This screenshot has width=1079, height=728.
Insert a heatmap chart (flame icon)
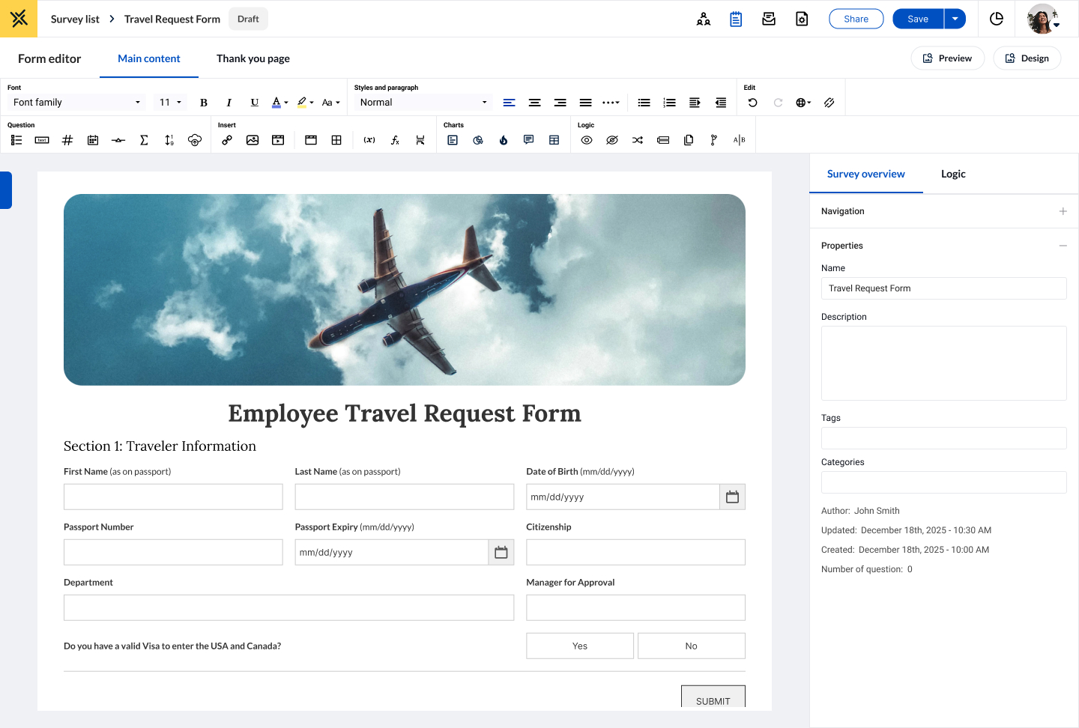coord(504,140)
